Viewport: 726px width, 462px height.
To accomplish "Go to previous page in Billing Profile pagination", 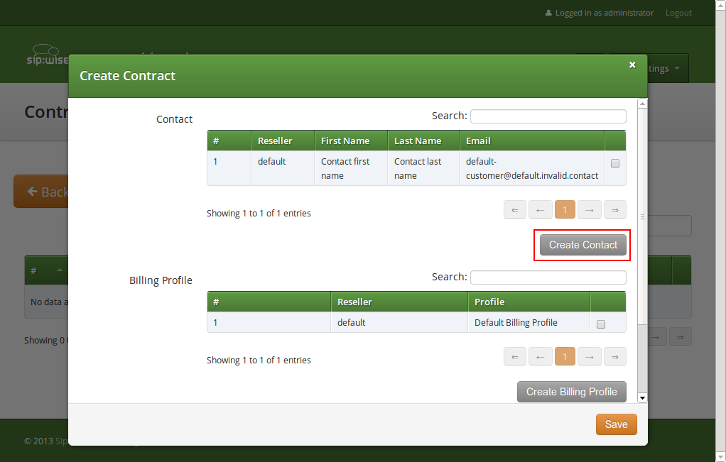I will click(x=540, y=356).
